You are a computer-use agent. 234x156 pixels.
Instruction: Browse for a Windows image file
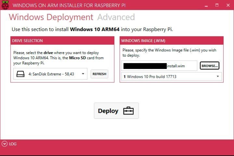pyautogui.click(x=210, y=66)
